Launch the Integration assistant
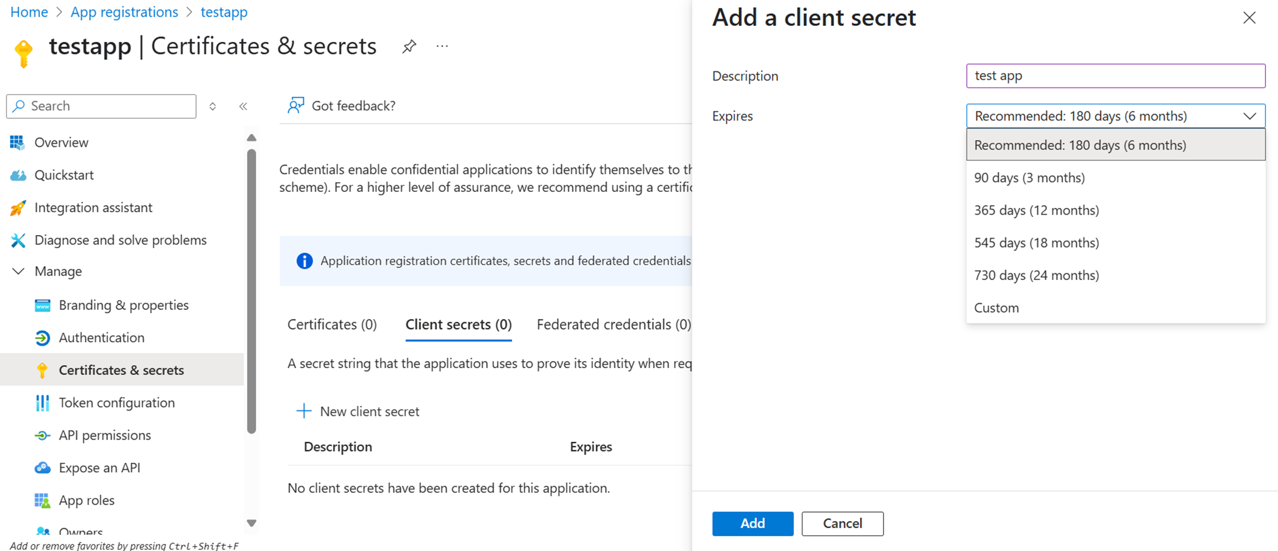 [93, 207]
